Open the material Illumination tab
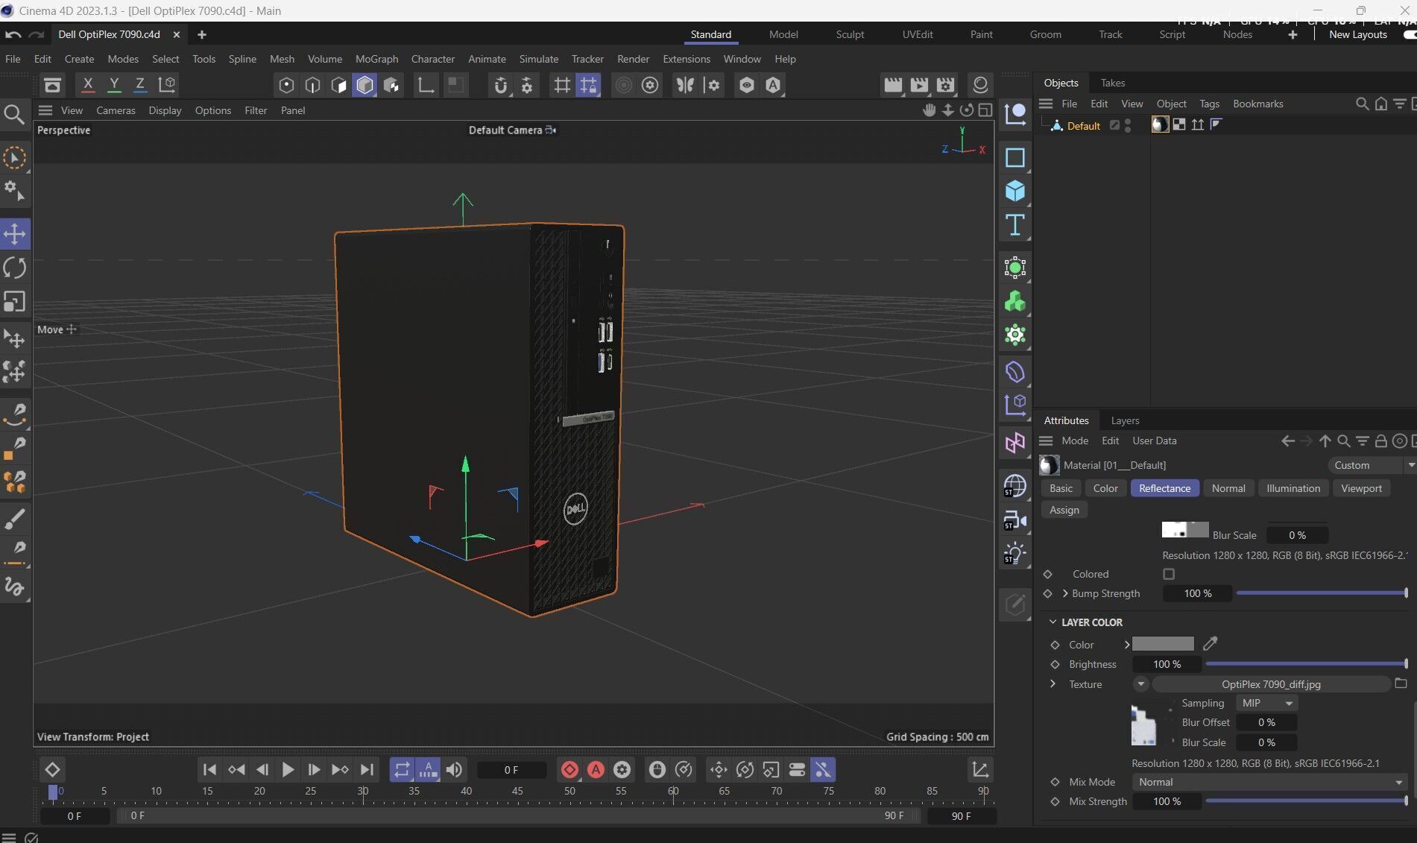1417x843 pixels. (1293, 488)
